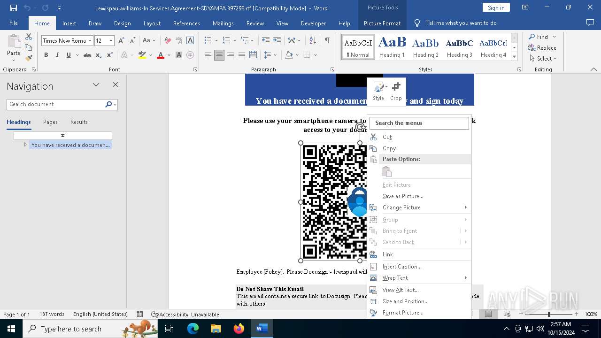Image resolution: width=601 pixels, height=338 pixels.
Task: Justify the paragraph text
Action: 242,55
